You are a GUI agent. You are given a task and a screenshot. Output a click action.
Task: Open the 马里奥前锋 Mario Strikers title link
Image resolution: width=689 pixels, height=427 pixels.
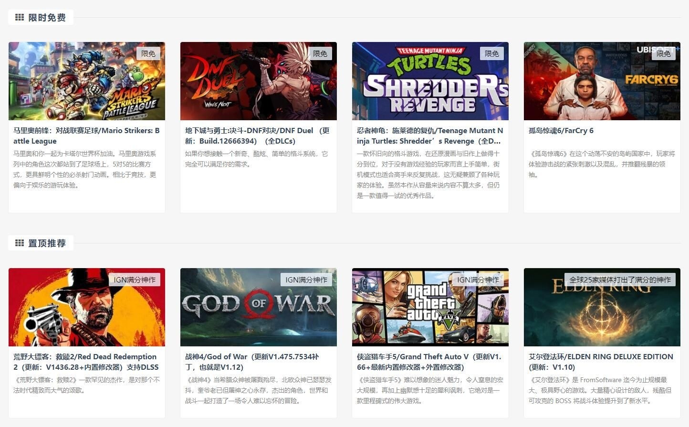[x=86, y=136]
